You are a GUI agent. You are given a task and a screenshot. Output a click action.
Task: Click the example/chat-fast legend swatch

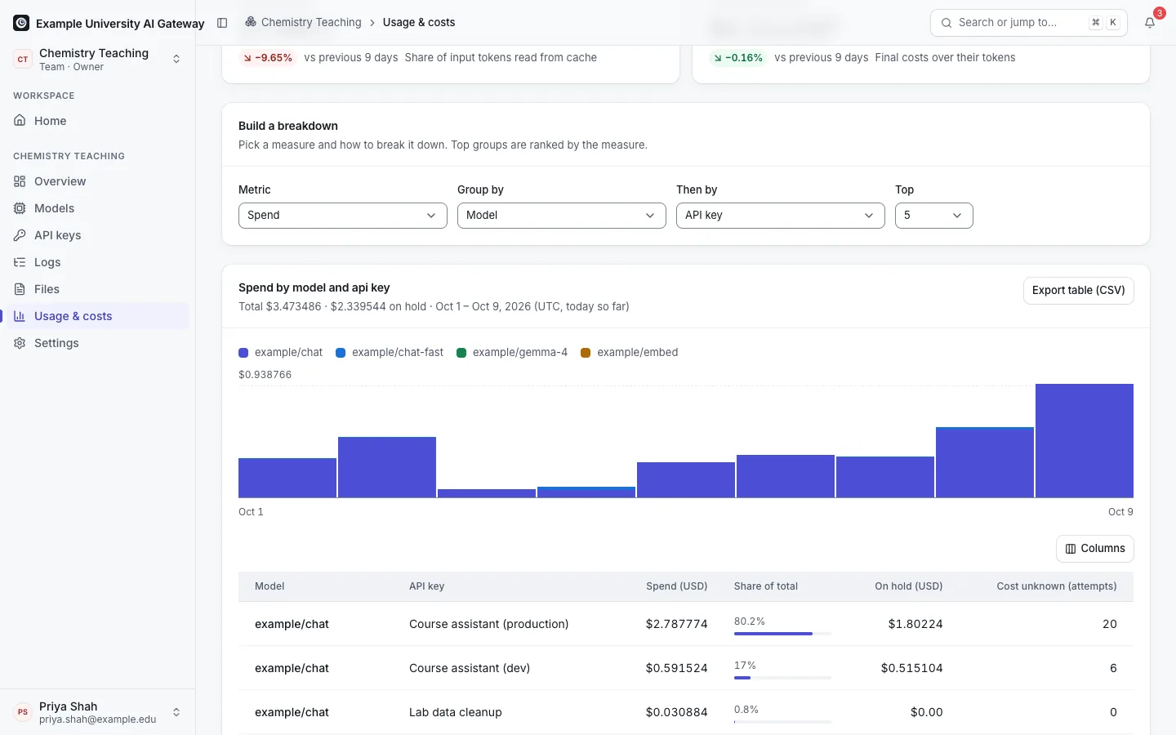(x=341, y=353)
